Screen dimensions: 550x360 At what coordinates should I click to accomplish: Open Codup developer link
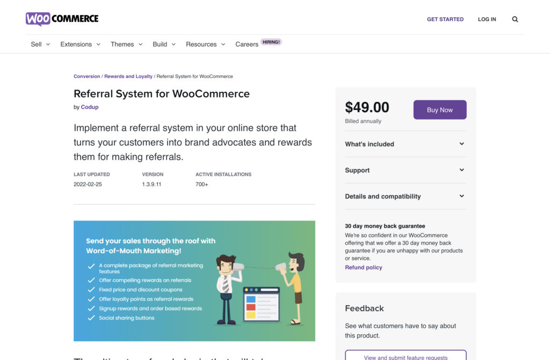90,107
